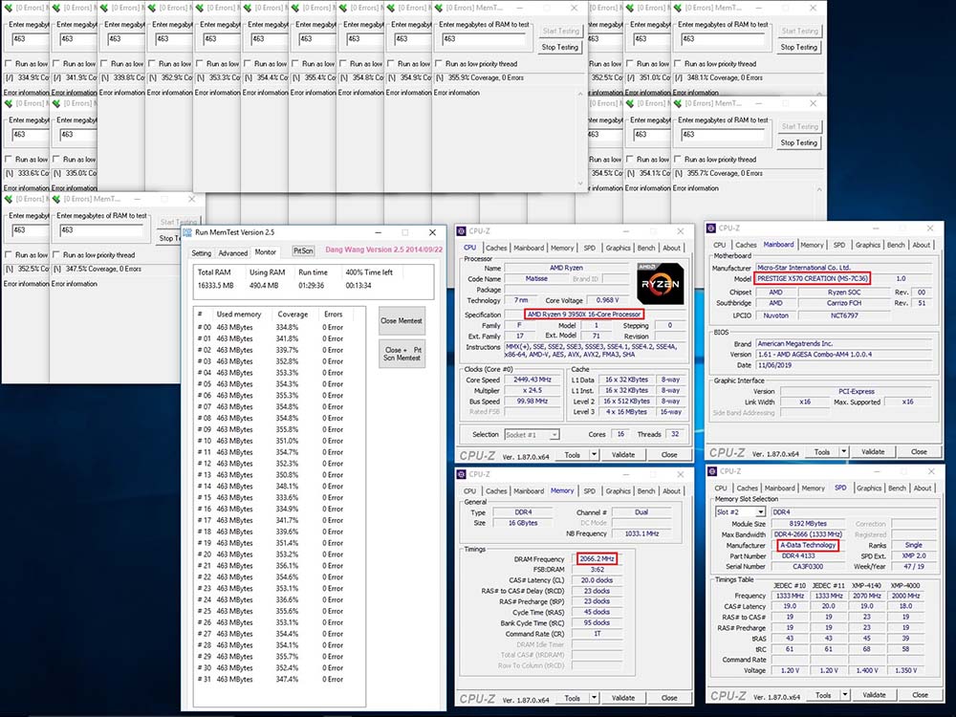Image resolution: width=956 pixels, height=717 pixels.
Task: Click the CPU-Z title icon of the Memory tab window
Action: [463, 474]
